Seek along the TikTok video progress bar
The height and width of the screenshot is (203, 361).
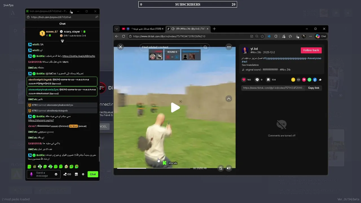pyautogui.click(x=154, y=168)
